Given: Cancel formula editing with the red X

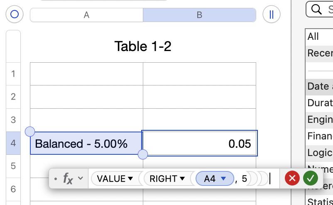Looking at the screenshot, I should click(x=292, y=179).
